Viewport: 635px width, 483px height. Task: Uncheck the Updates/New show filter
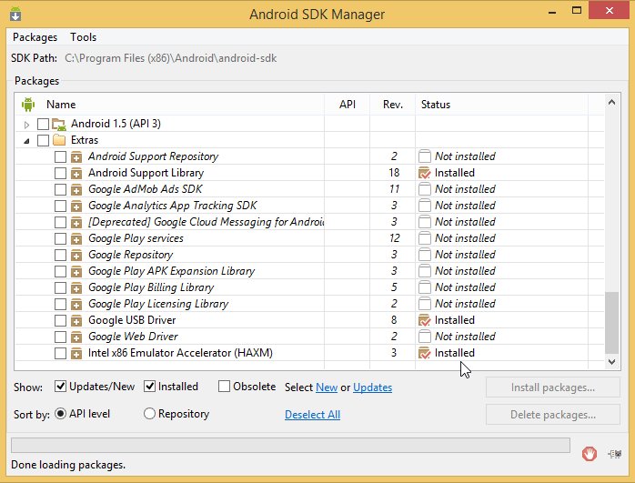(x=60, y=387)
